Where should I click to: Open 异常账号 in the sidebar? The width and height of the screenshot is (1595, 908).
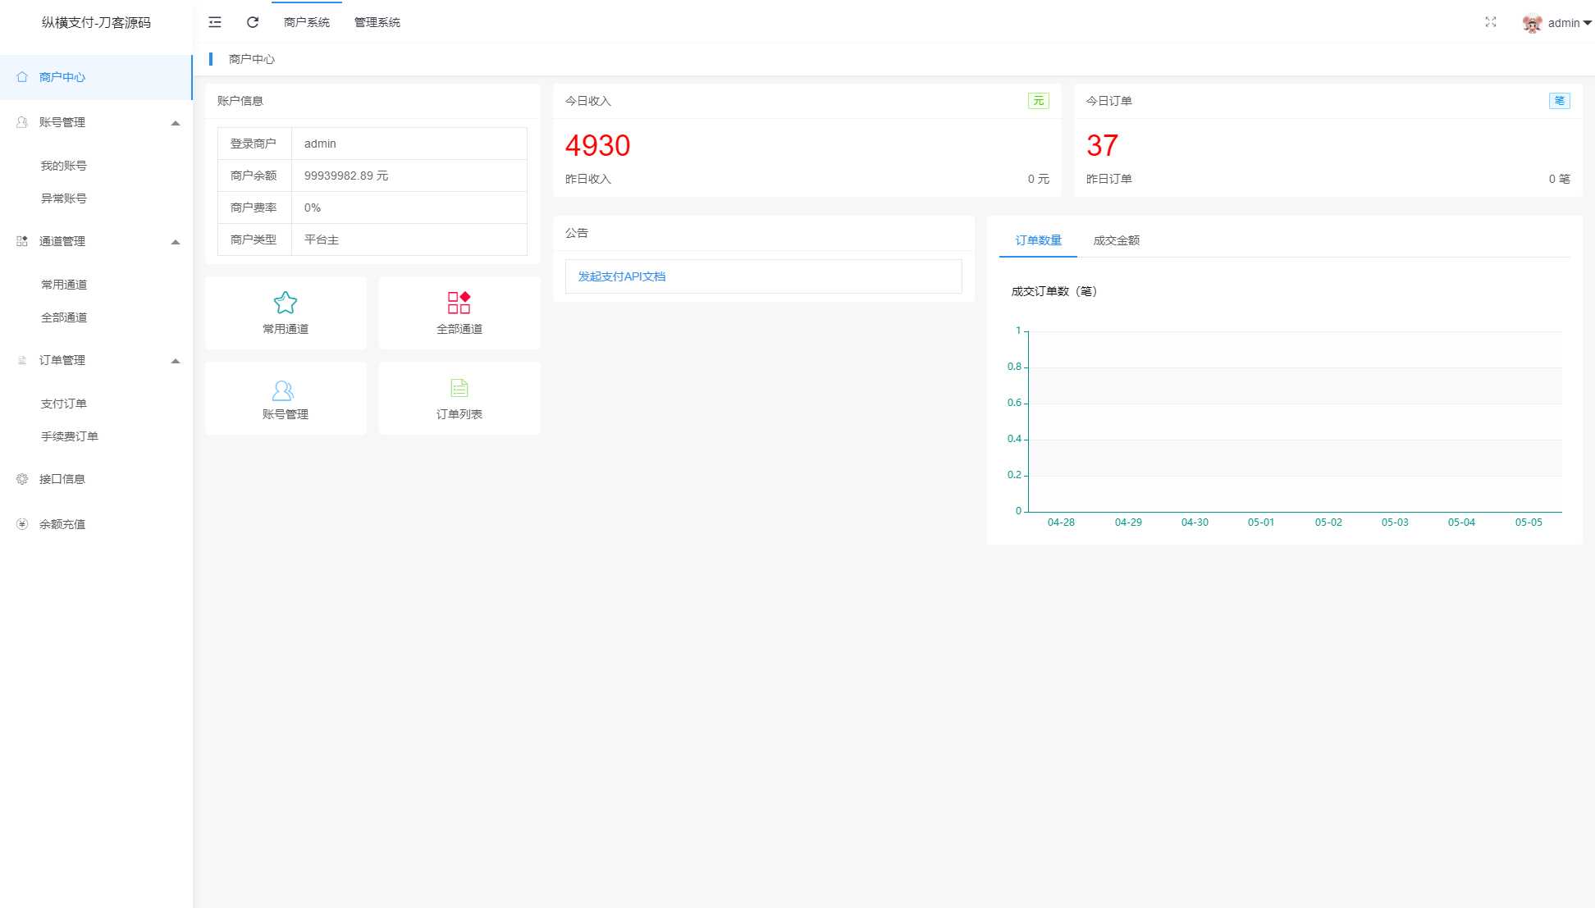tap(64, 198)
